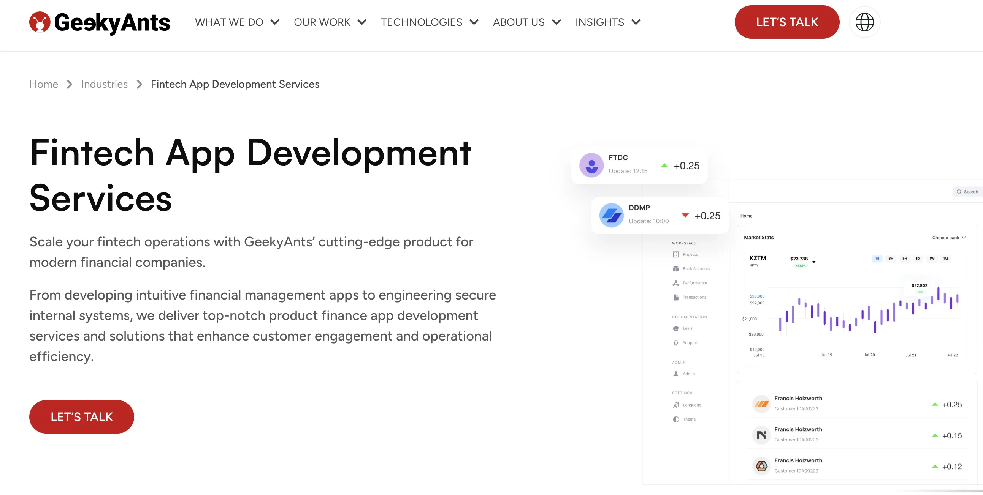This screenshot has width=983, height=495.
Task: Expand the What We Do menu chevron
Action: click(275, 22)
